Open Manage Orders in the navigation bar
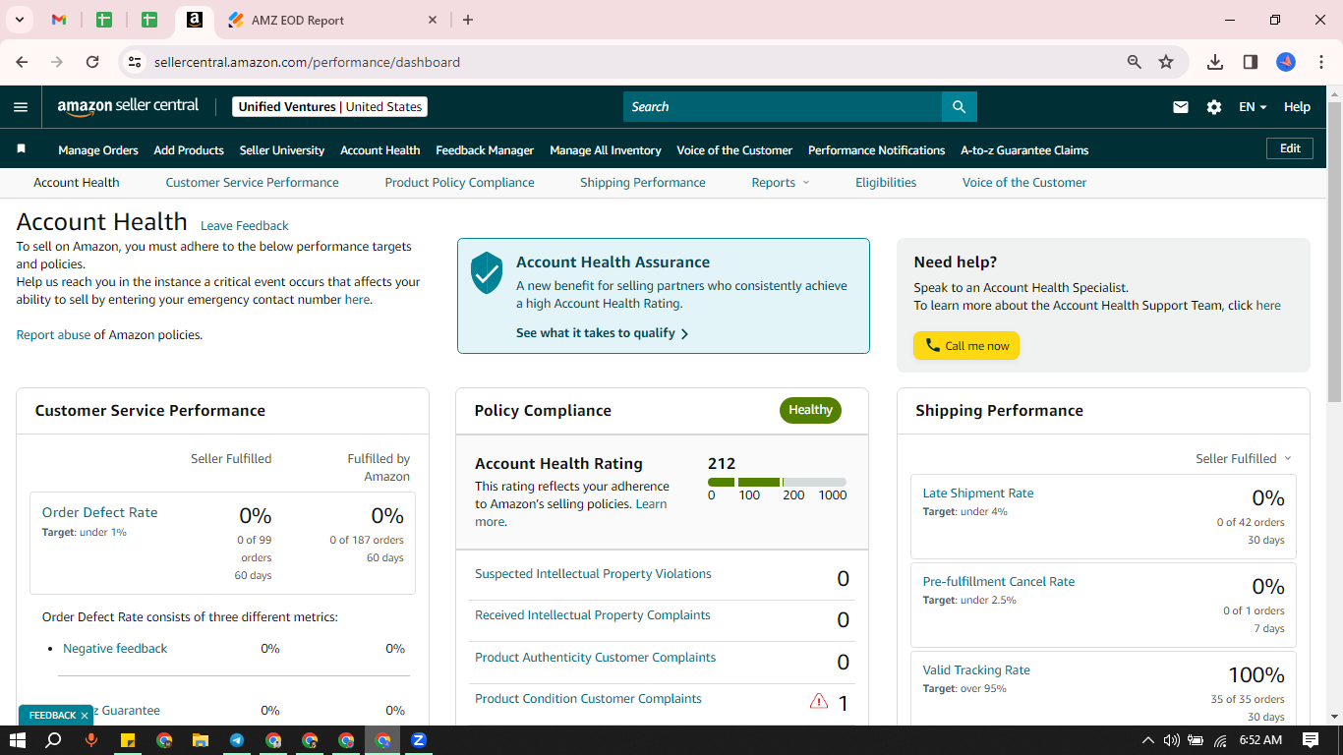Image resolution: width=1343 pixels, height=755 pixels. click(x=98, y=150)
